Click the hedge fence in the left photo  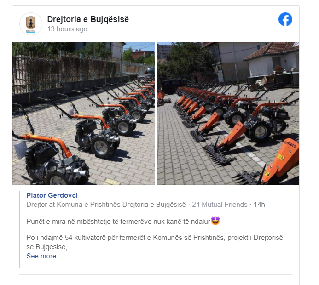(67, 72)
